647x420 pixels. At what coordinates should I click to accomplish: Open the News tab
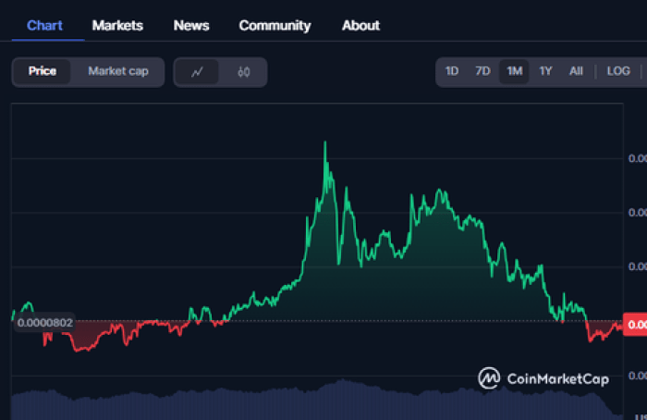[191, 26]
